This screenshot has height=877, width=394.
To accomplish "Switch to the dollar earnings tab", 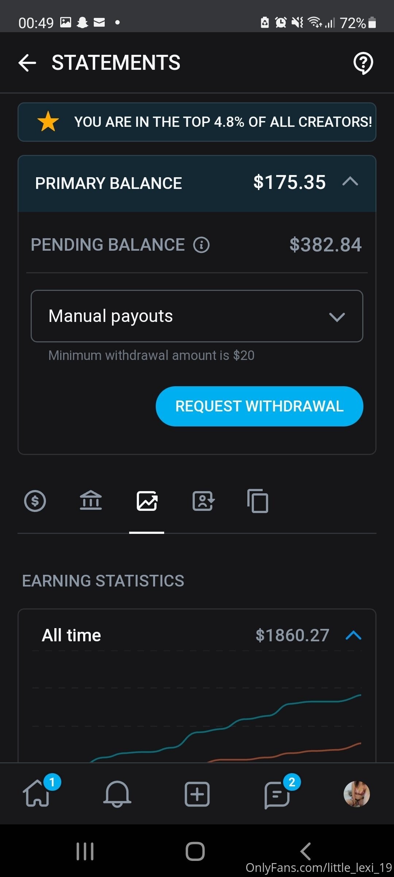I will [35, 501].
